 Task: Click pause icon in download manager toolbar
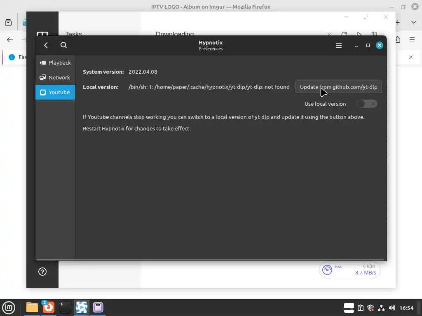coord(374,34)
